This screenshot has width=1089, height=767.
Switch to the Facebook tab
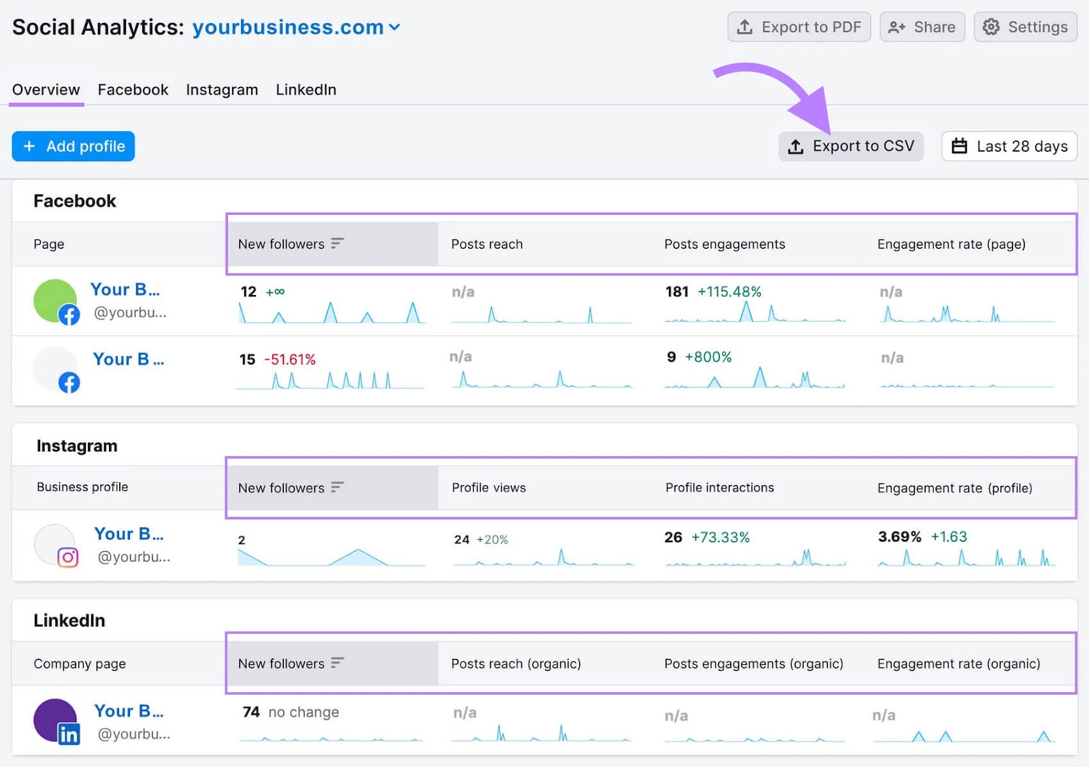tap(133, 89)
